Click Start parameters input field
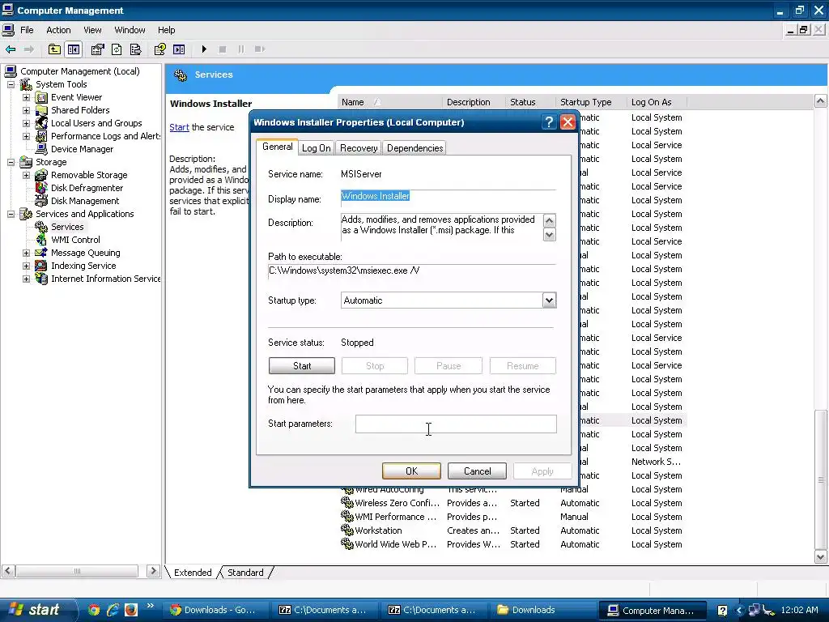829x622 pixels. click(x=456, y=424)
